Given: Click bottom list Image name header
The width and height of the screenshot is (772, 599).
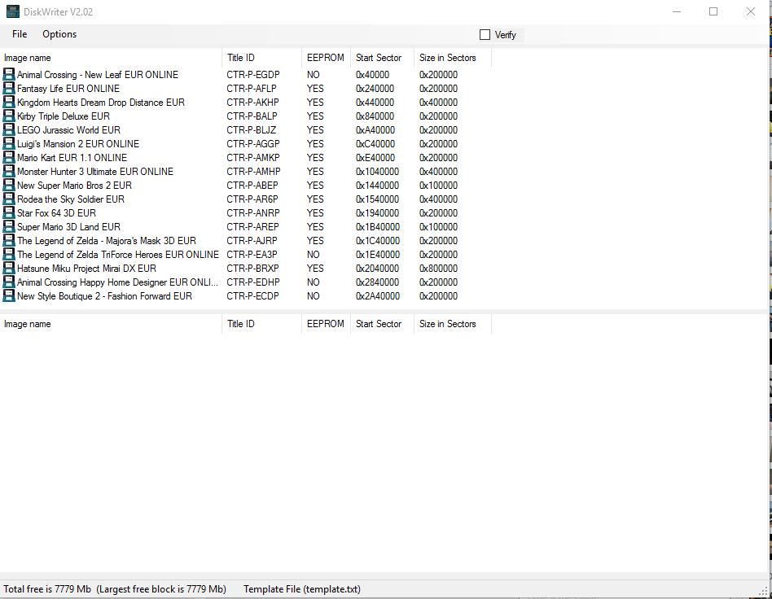Looking at the screenshot, I should click(111, 324).
